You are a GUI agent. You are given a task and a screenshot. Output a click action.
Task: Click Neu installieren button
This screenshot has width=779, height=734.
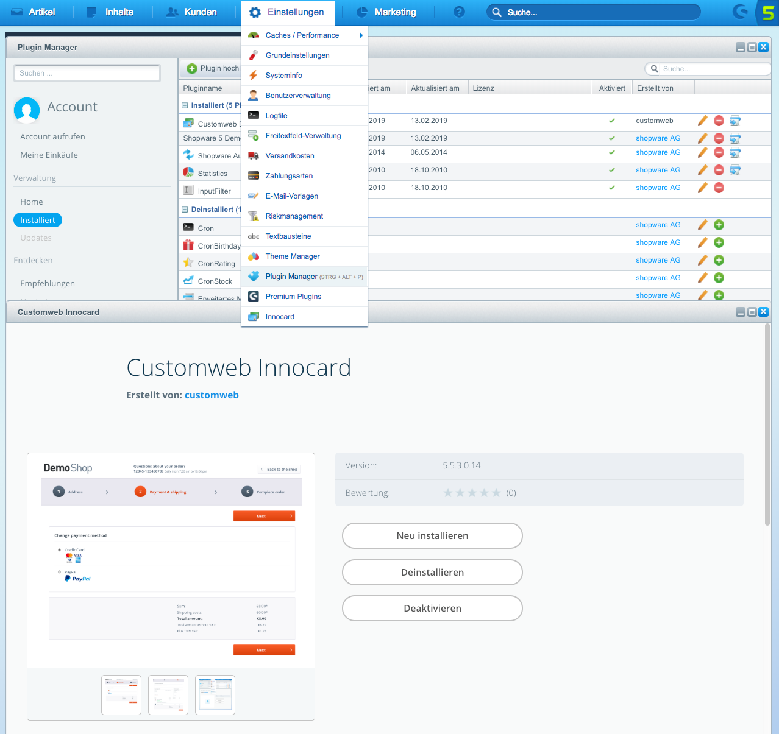point(432,536)
